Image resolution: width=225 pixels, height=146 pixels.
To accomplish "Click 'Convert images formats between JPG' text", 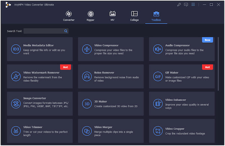I will pos(46,105).
